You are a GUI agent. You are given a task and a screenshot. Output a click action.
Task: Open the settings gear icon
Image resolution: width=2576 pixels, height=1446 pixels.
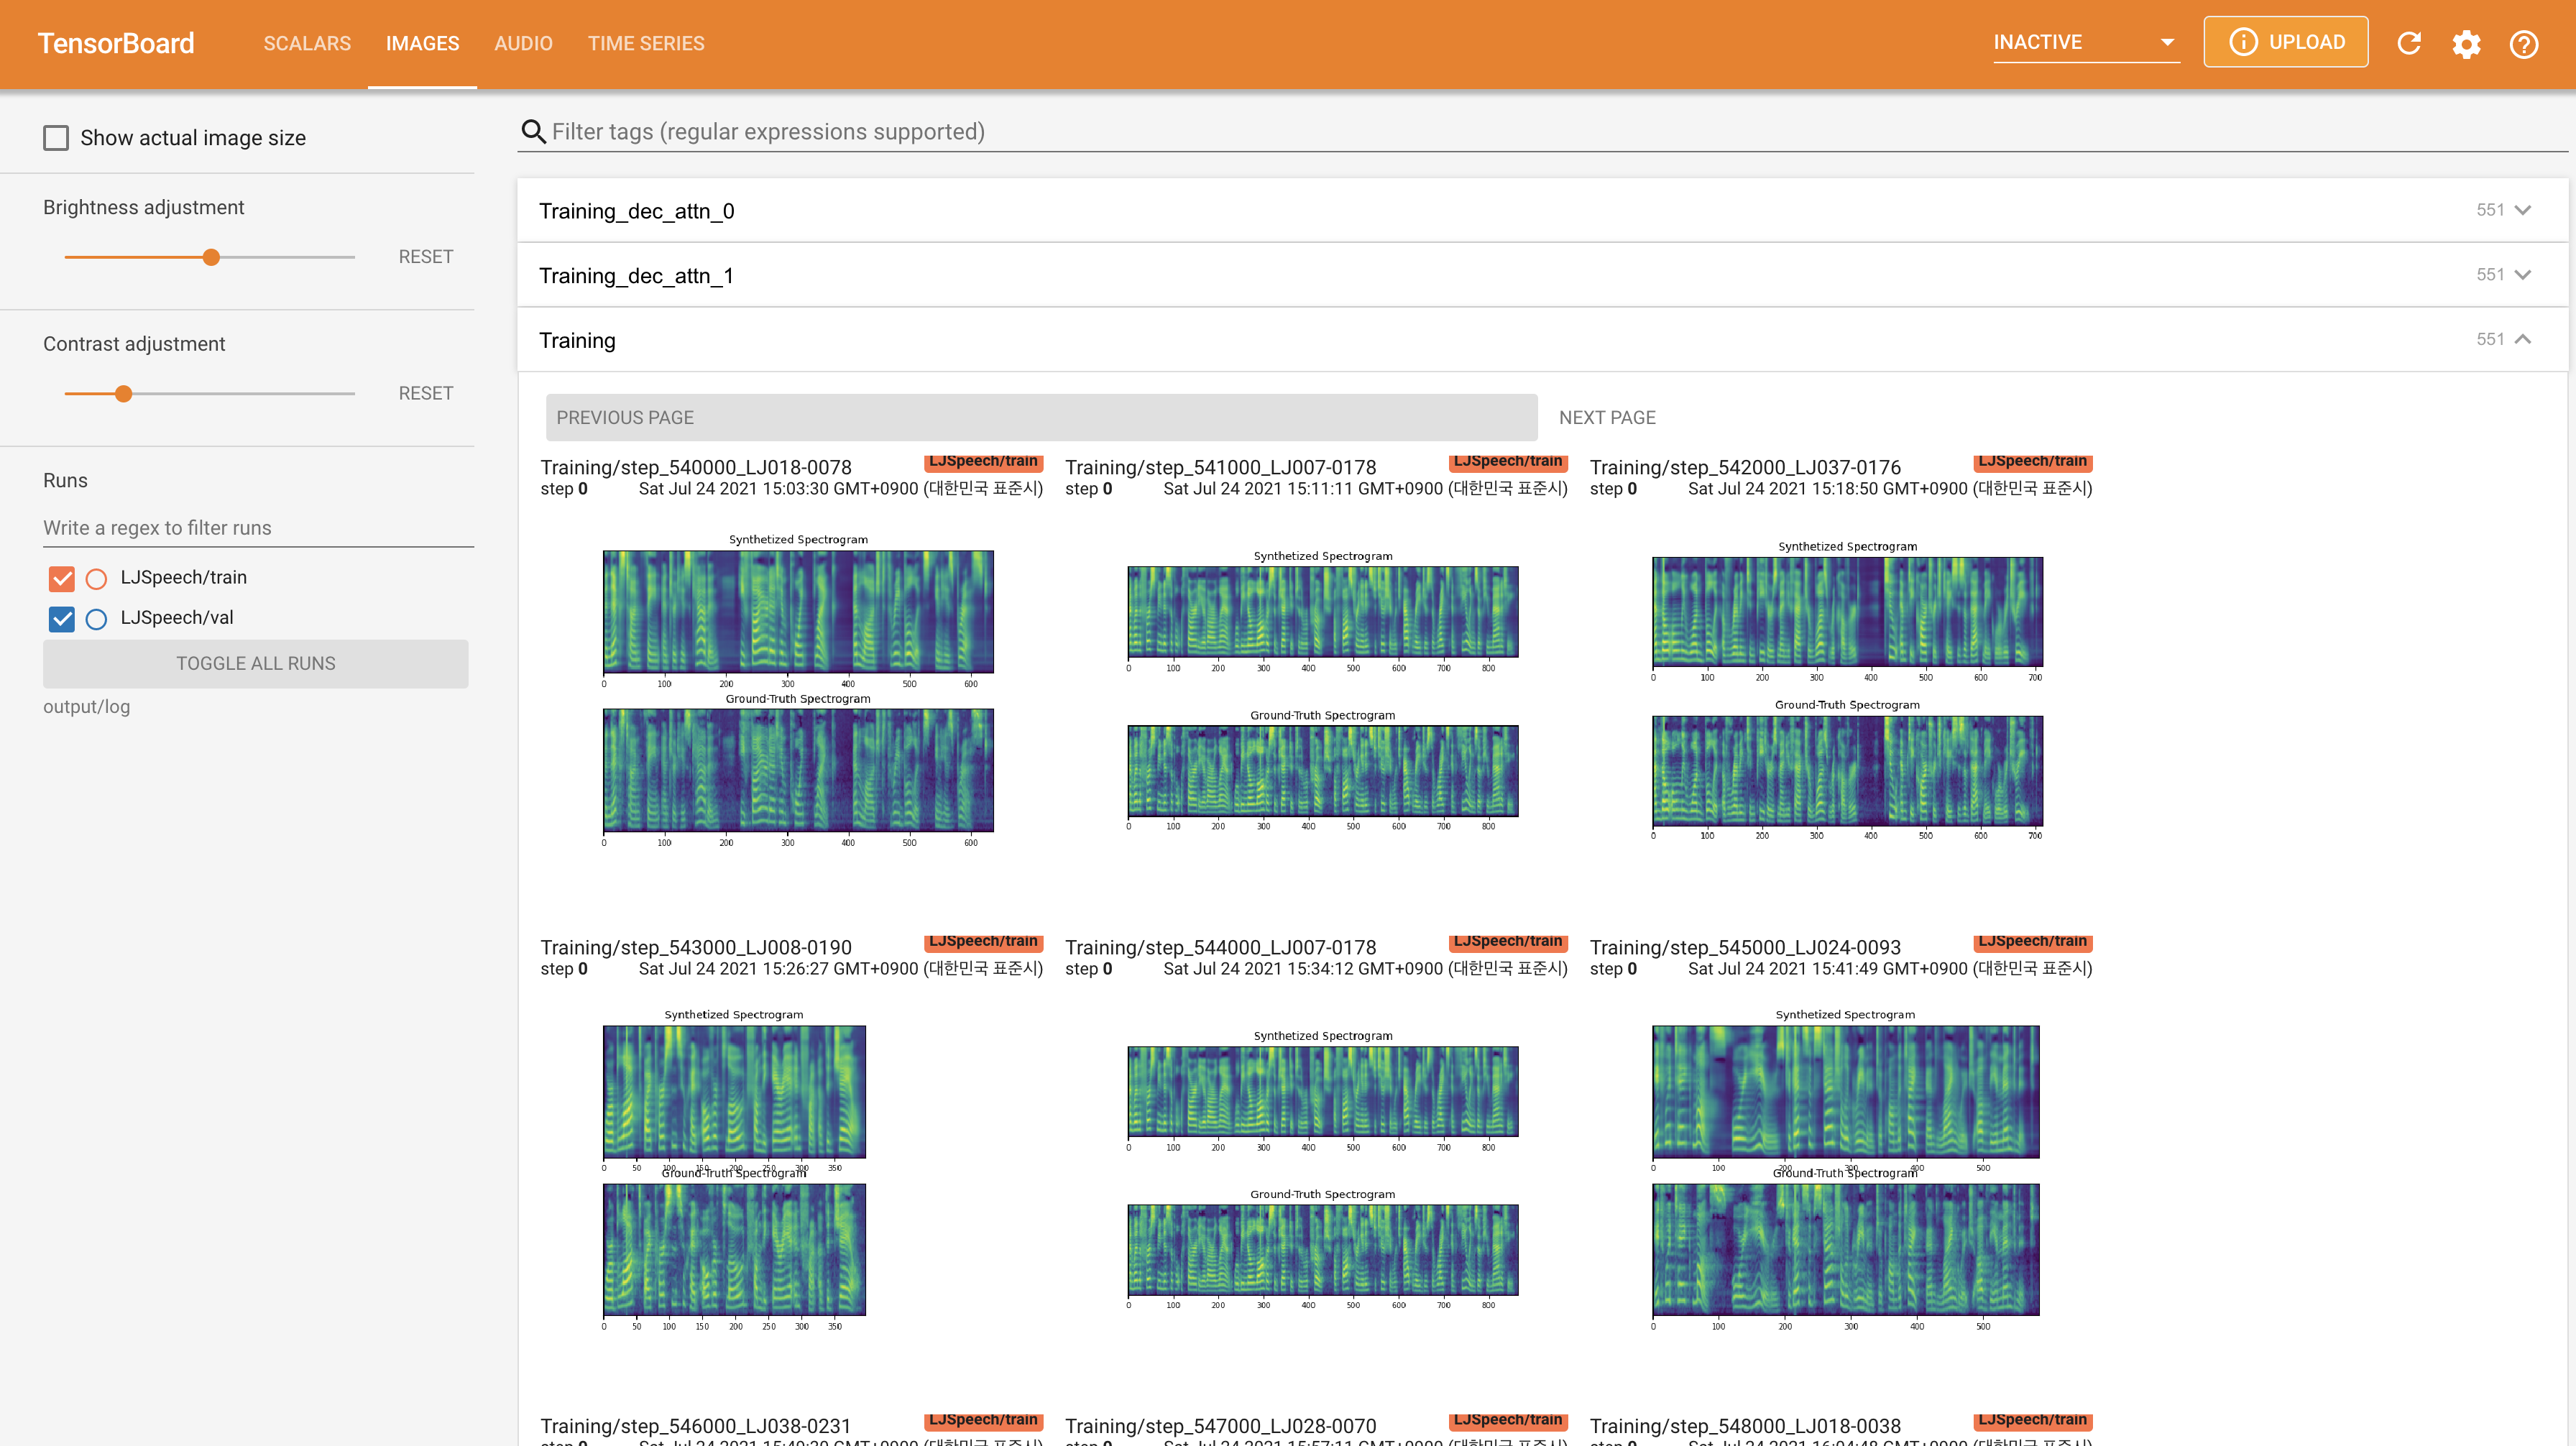[2466, 43]
